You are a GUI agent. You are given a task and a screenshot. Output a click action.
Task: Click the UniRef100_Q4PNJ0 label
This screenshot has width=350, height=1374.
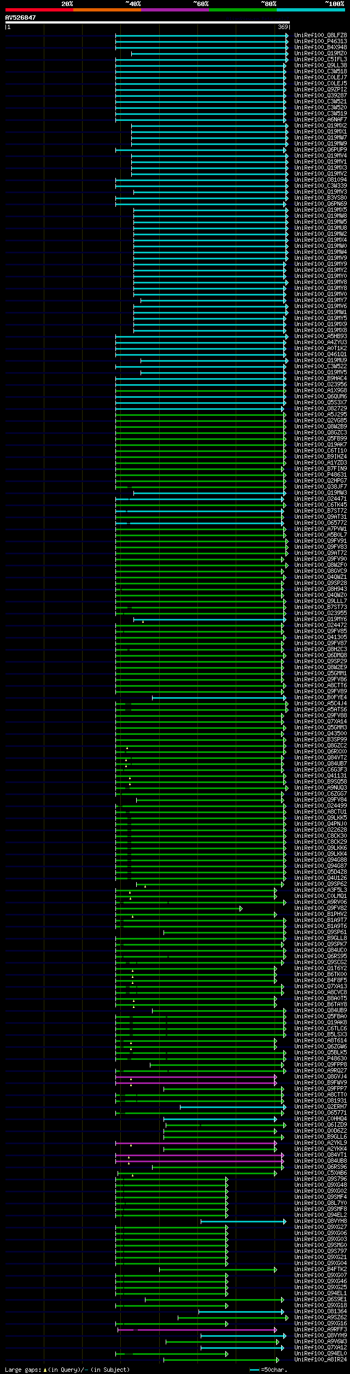[320, 824]
